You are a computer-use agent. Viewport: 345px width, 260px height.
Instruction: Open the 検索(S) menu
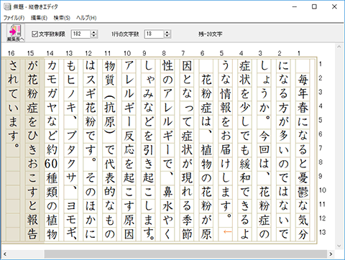pos(62,18)
